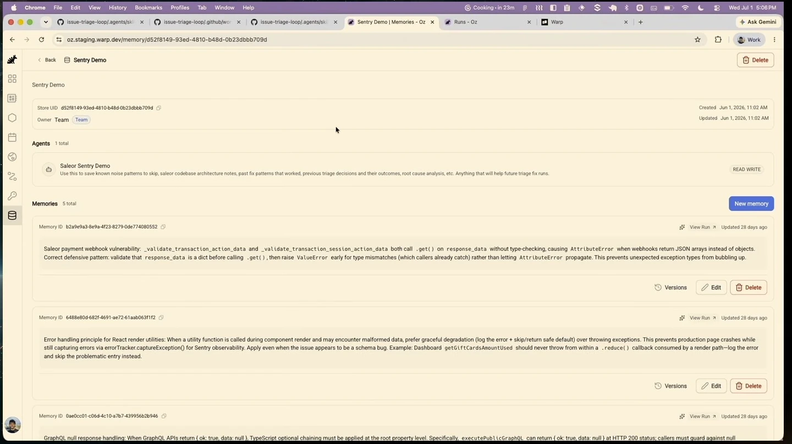Open the Profiles menu in the menu bar
Screen dimensions: 792x444
180,8
